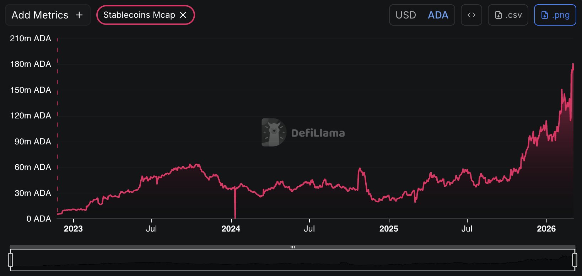The width and height of the screenshot is (582, 276).
Task: Click the plus icon beside Add Metrics
Action: pyautogui.click(x=79, y=15)
